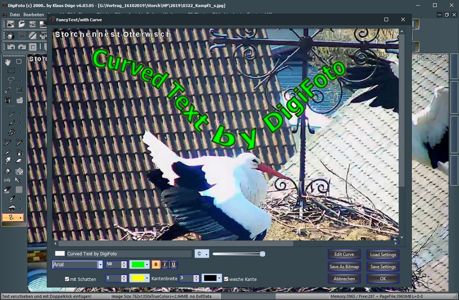Click the green text color swatch
The image size is (459, 300).
137,264
